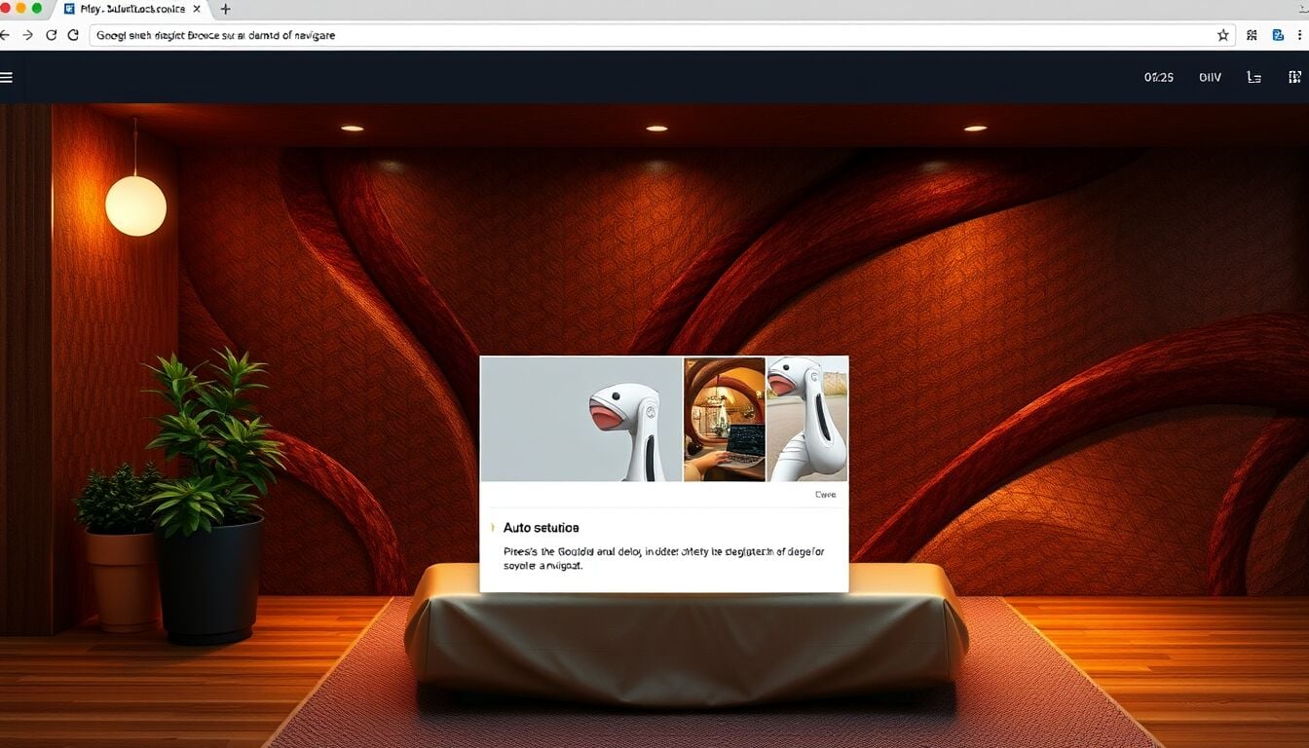The width and height of the screenshot is (1309, 748).
Task: Open a new browser tab
Action: pos(226,9)
